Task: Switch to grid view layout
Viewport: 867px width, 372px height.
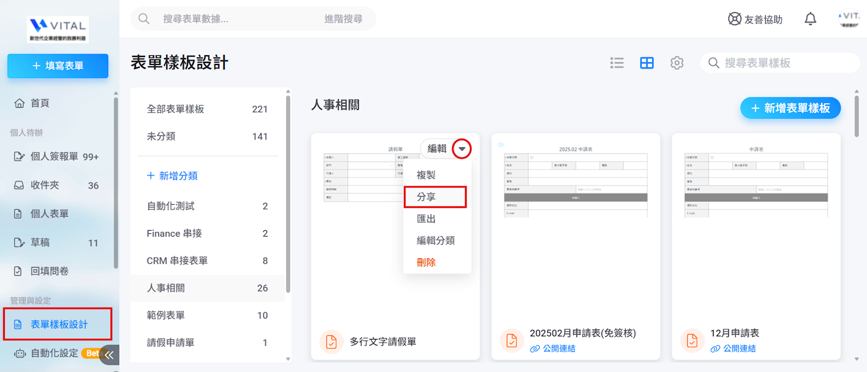Action: (x=646, y=63)
